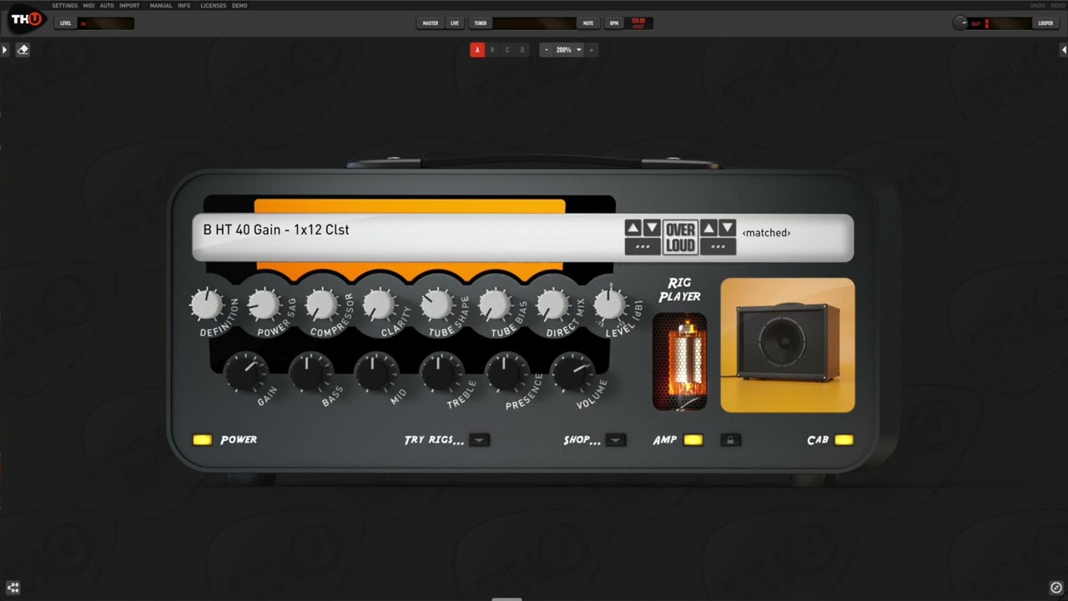Click the rig name B HT 40 Gain
This screenshot has height=601, width=1068.
pyautogui.click(x=276, y=230)
